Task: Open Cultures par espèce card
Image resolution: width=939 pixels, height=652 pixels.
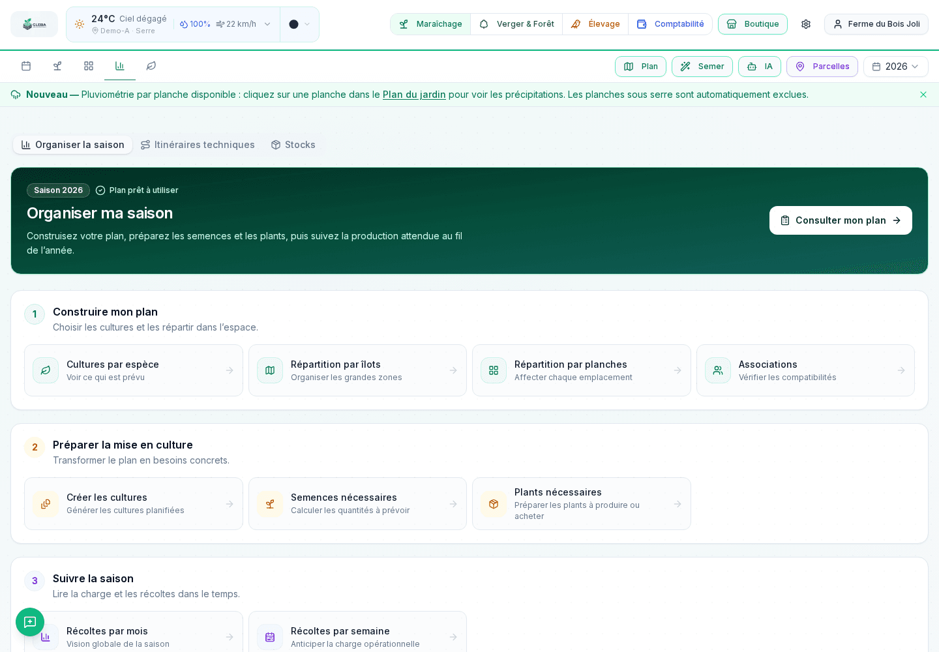Action: 134,370
